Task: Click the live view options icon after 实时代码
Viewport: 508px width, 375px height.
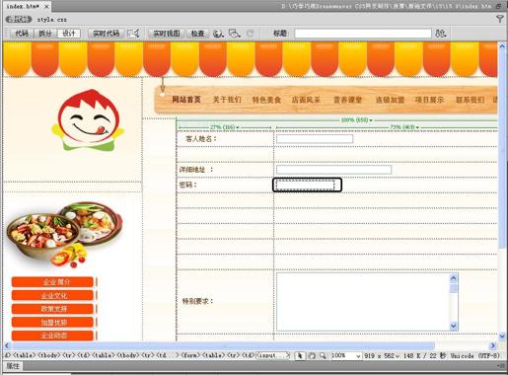Action: point(133,34)
